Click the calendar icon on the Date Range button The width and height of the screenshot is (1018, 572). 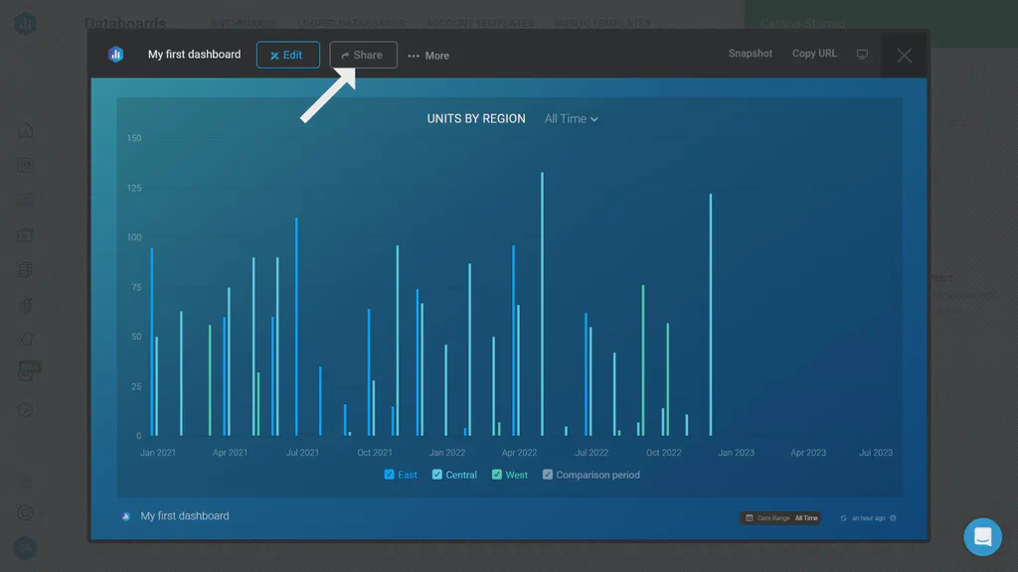[x=749, y=517]
